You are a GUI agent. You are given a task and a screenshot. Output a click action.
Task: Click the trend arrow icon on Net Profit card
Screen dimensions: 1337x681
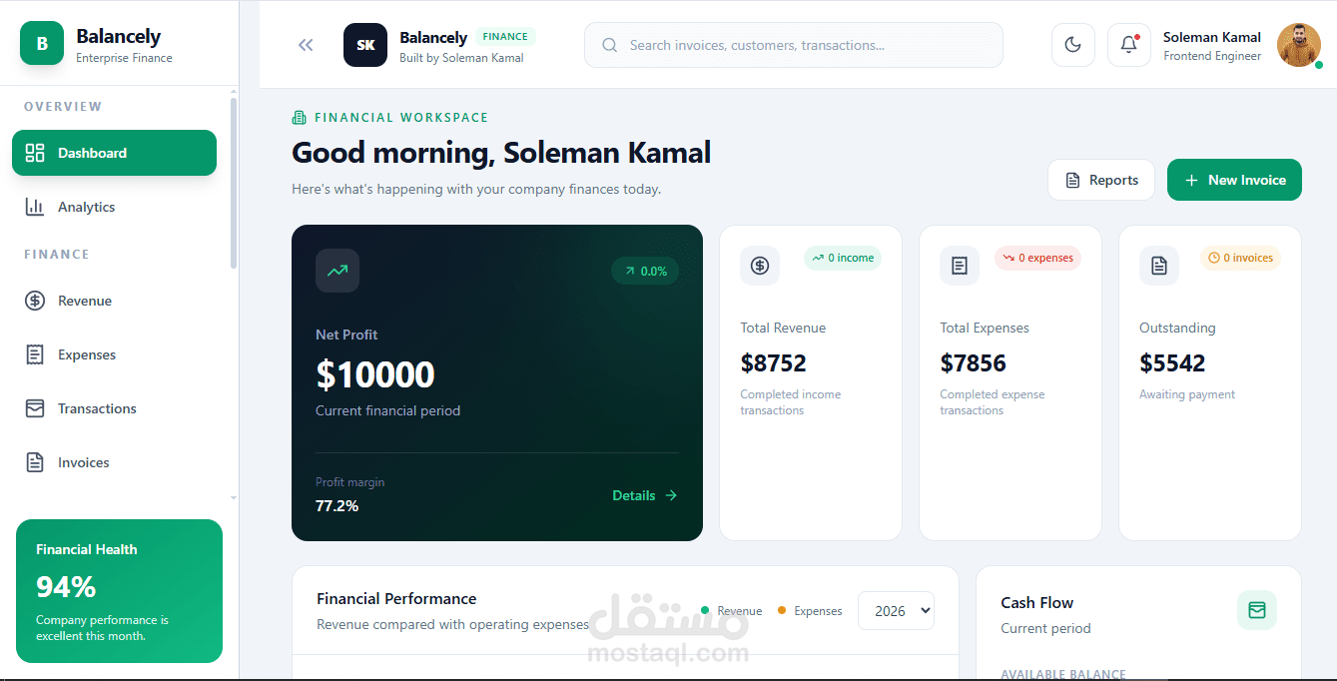click(x=337, y=271)
